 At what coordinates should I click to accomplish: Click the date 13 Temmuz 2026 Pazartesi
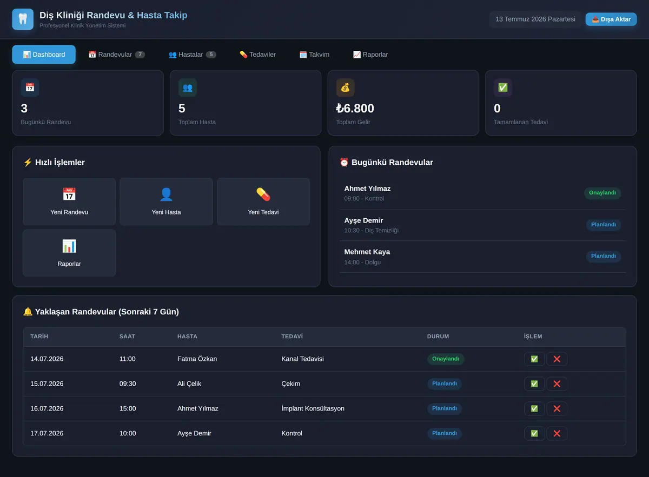tap(535, 19)
